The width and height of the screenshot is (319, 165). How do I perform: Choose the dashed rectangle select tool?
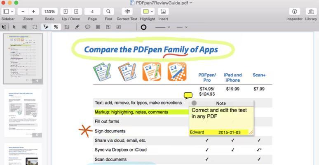[x=35, y=27]
